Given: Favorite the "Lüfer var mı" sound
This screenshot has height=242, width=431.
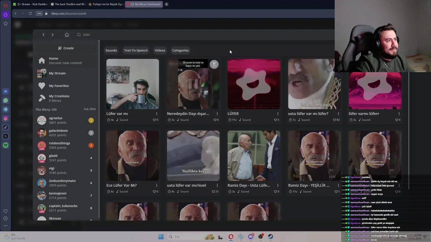Looking at the screenshot, I should coord(154,120).
